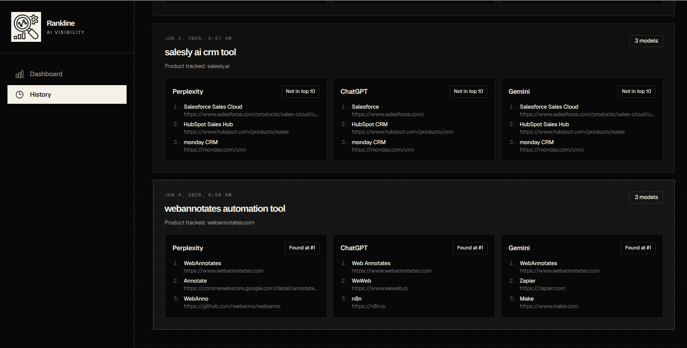Open the chromewebstore Annotate link
This screenshot has height=348, width=687.
pos(251,288)
